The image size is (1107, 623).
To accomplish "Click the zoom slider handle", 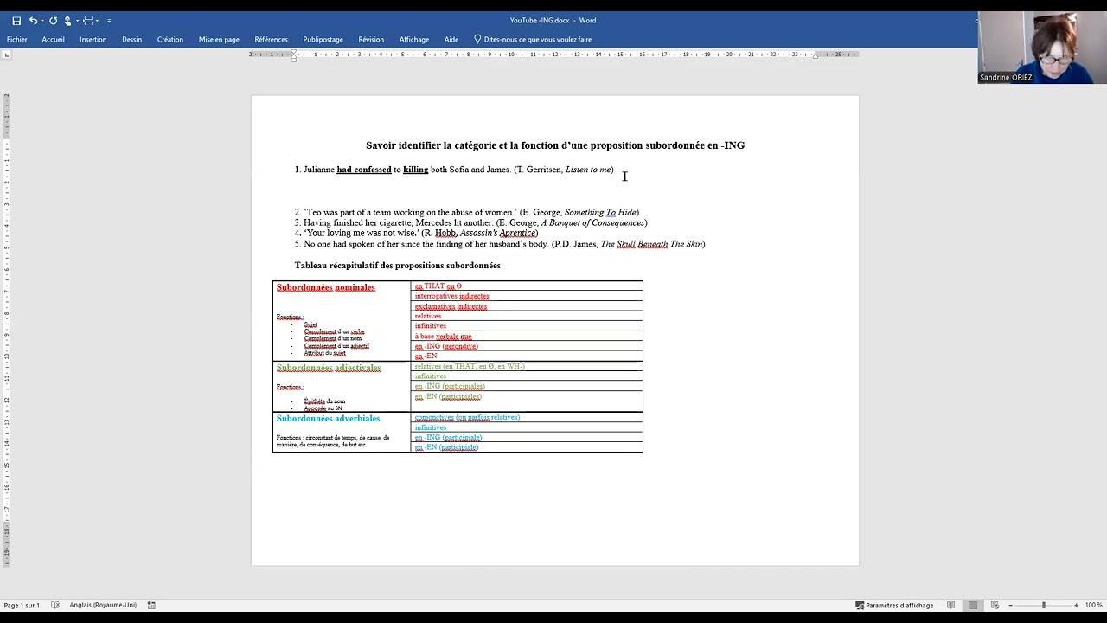I will pos(1043,606).
